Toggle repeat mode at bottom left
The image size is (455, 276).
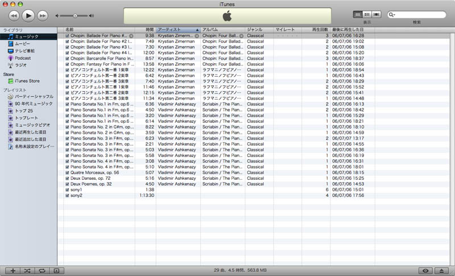tap(42, 270)
